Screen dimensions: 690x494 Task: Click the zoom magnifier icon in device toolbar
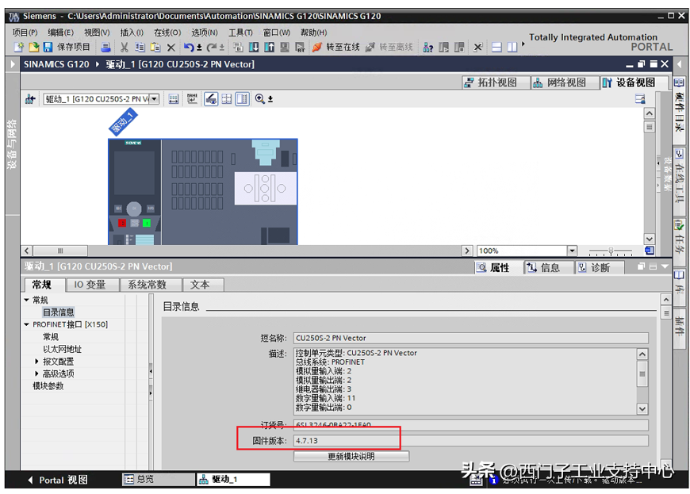pyautogui.click(x=260, y=99)
